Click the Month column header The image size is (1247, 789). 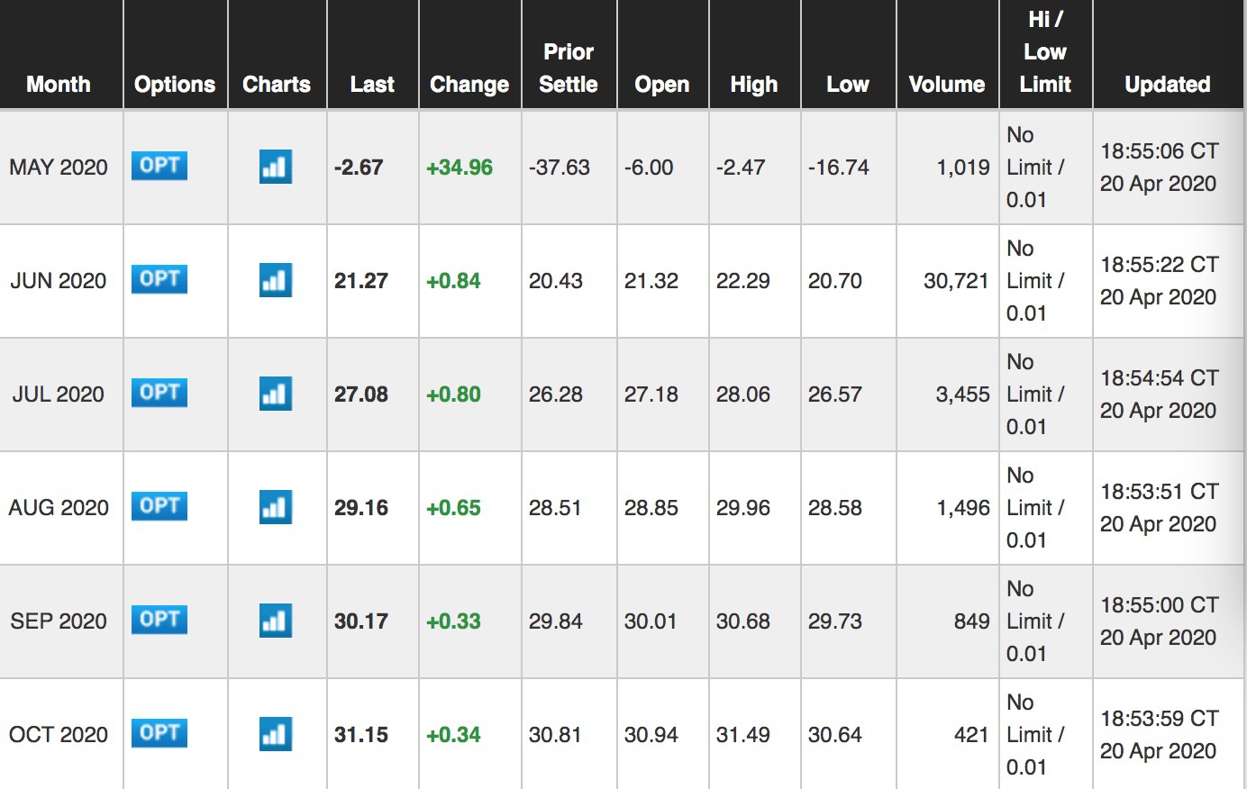click(x=59, y=85)
